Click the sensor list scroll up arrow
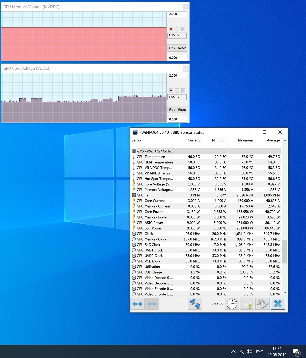The width and height of the screenshot is (306, 358). click(285, 141)
